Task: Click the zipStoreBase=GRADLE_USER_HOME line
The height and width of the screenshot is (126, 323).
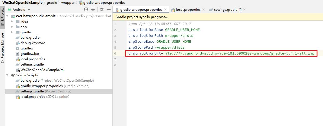Action: click(160, 42)
